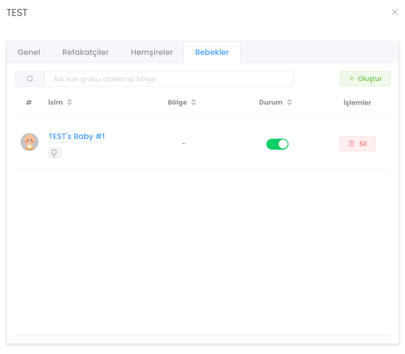Sort Durum descending with the down caret
The width and height of the screenshot is (405, 354).
(289, 104)
